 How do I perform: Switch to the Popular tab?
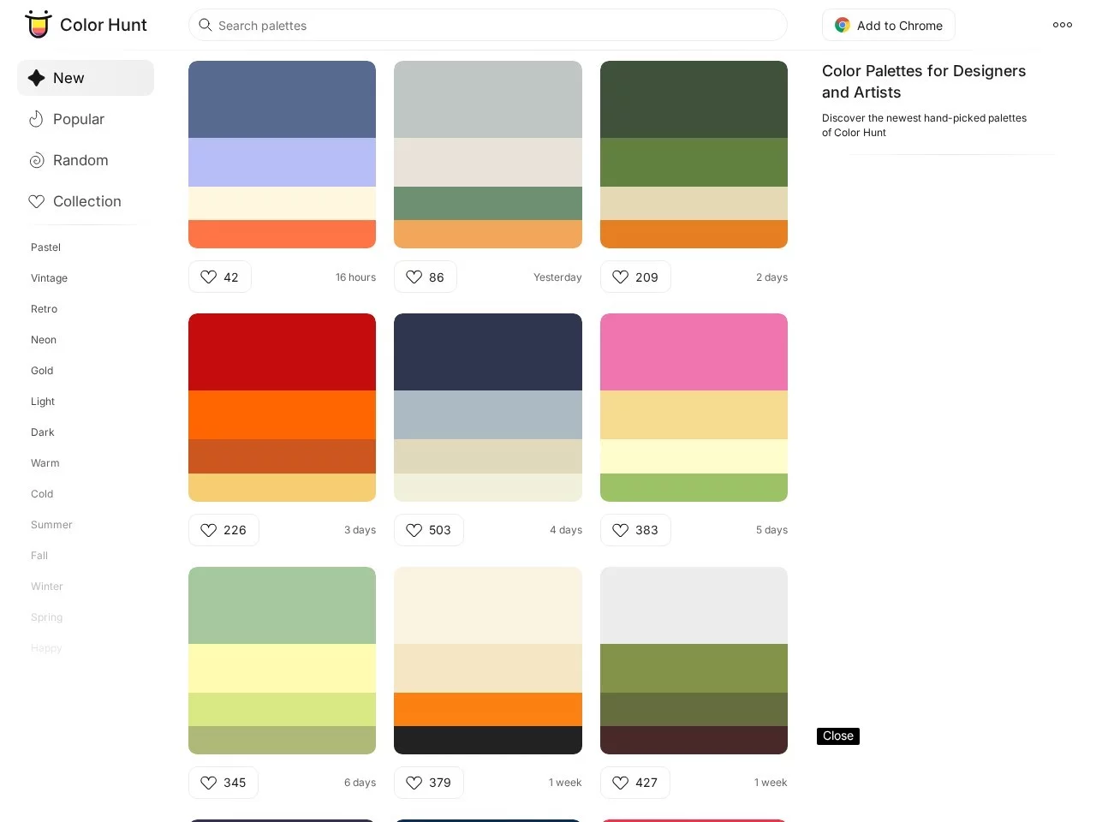79,119
